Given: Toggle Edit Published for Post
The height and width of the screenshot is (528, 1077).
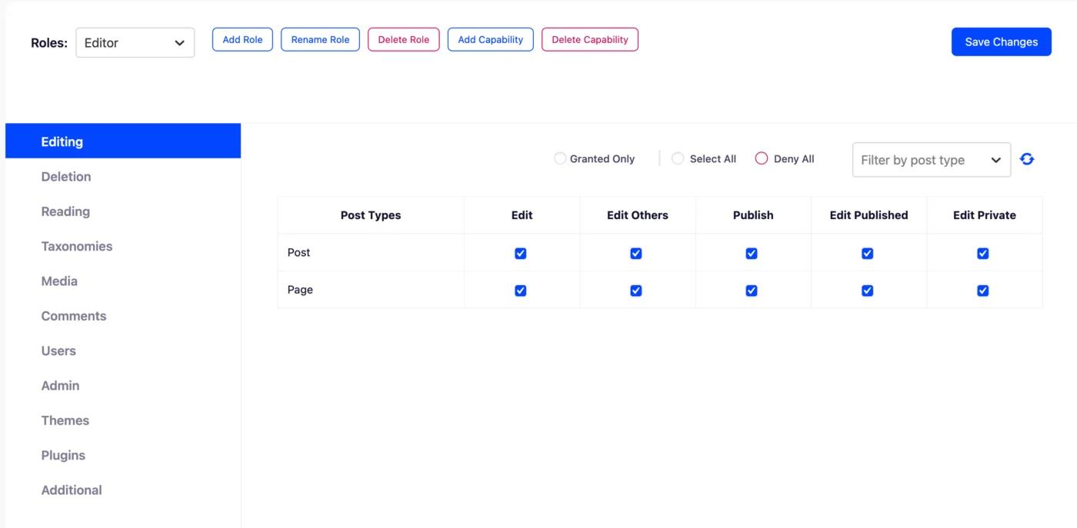Looking at the screenshot, I should coord(867,253).
